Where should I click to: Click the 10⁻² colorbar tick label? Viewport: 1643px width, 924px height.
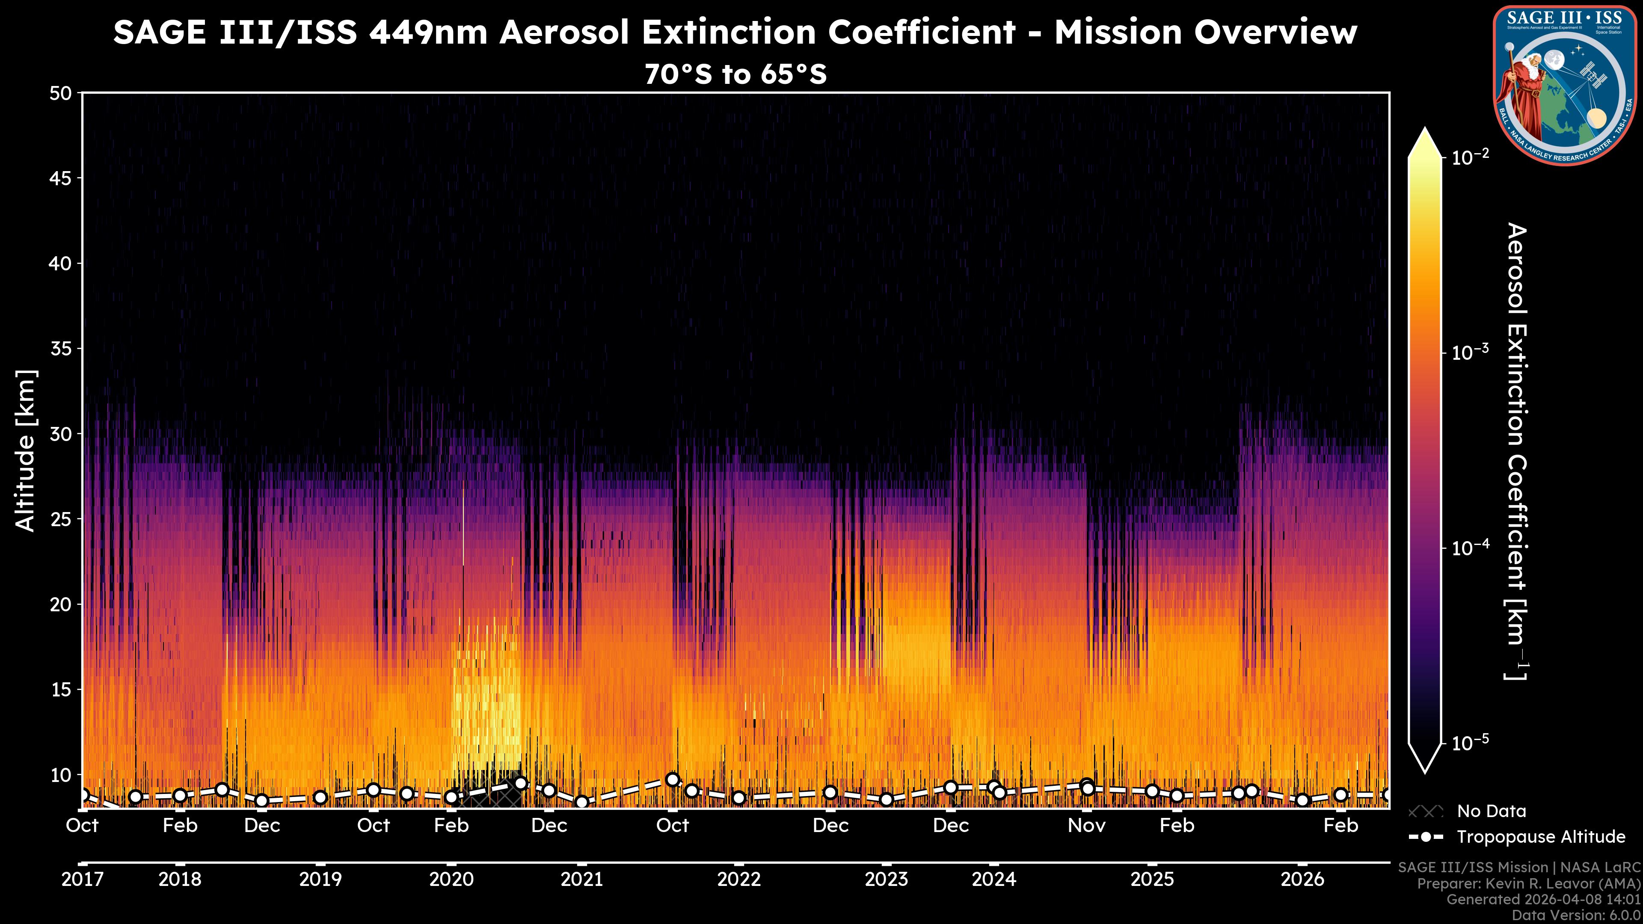pyautogui.click(x=1471, y=156)
